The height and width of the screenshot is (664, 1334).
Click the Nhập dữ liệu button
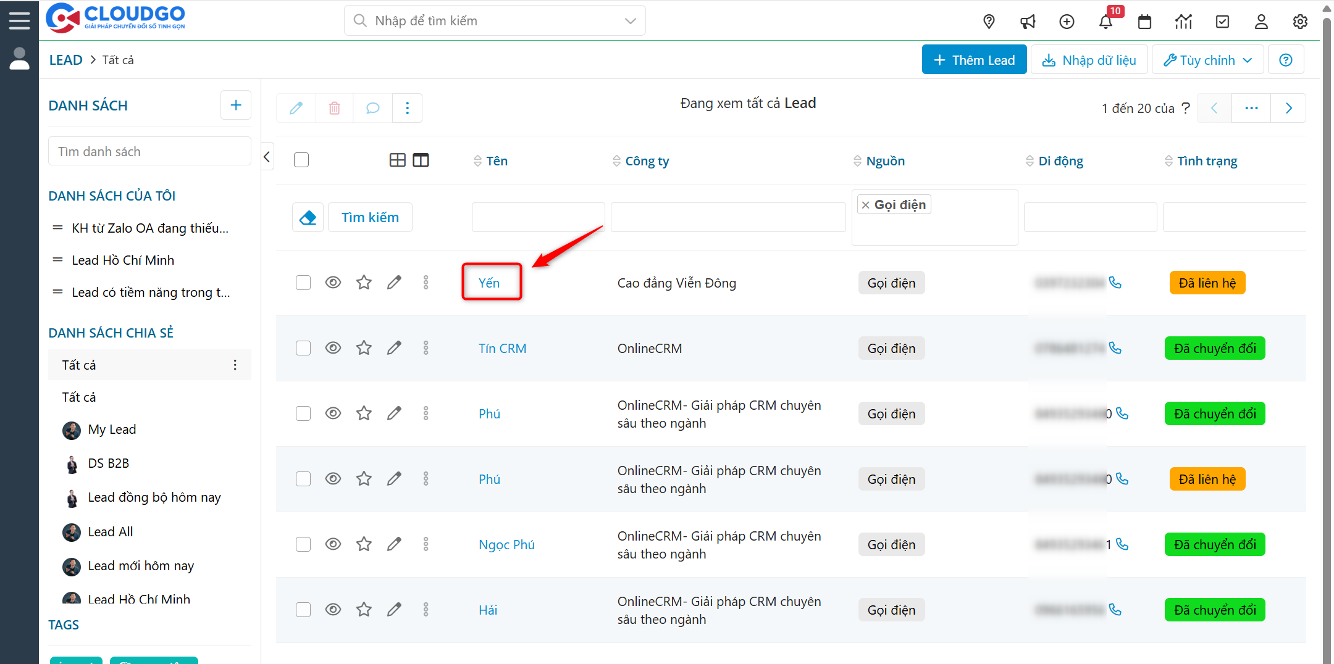pos(1089,60)
